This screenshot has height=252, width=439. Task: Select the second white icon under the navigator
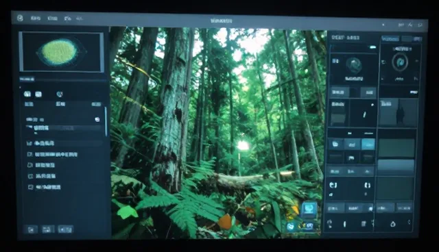click(x=38, y=94)
